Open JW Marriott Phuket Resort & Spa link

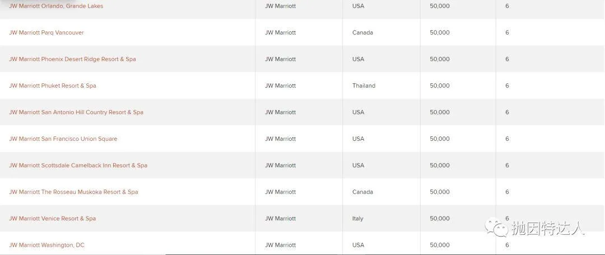[53, 86]
